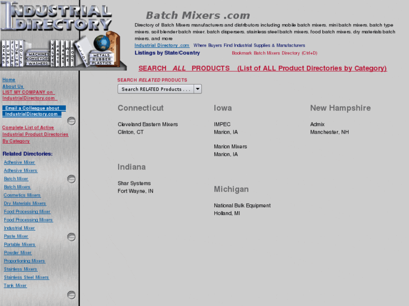Click the Iowa state heading

(x=223, y=108)
